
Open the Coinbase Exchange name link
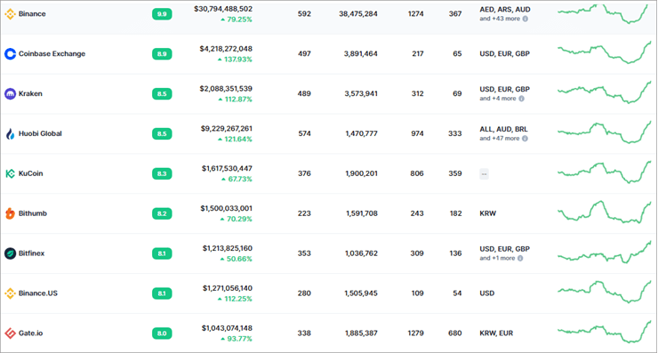coord(52,53)
